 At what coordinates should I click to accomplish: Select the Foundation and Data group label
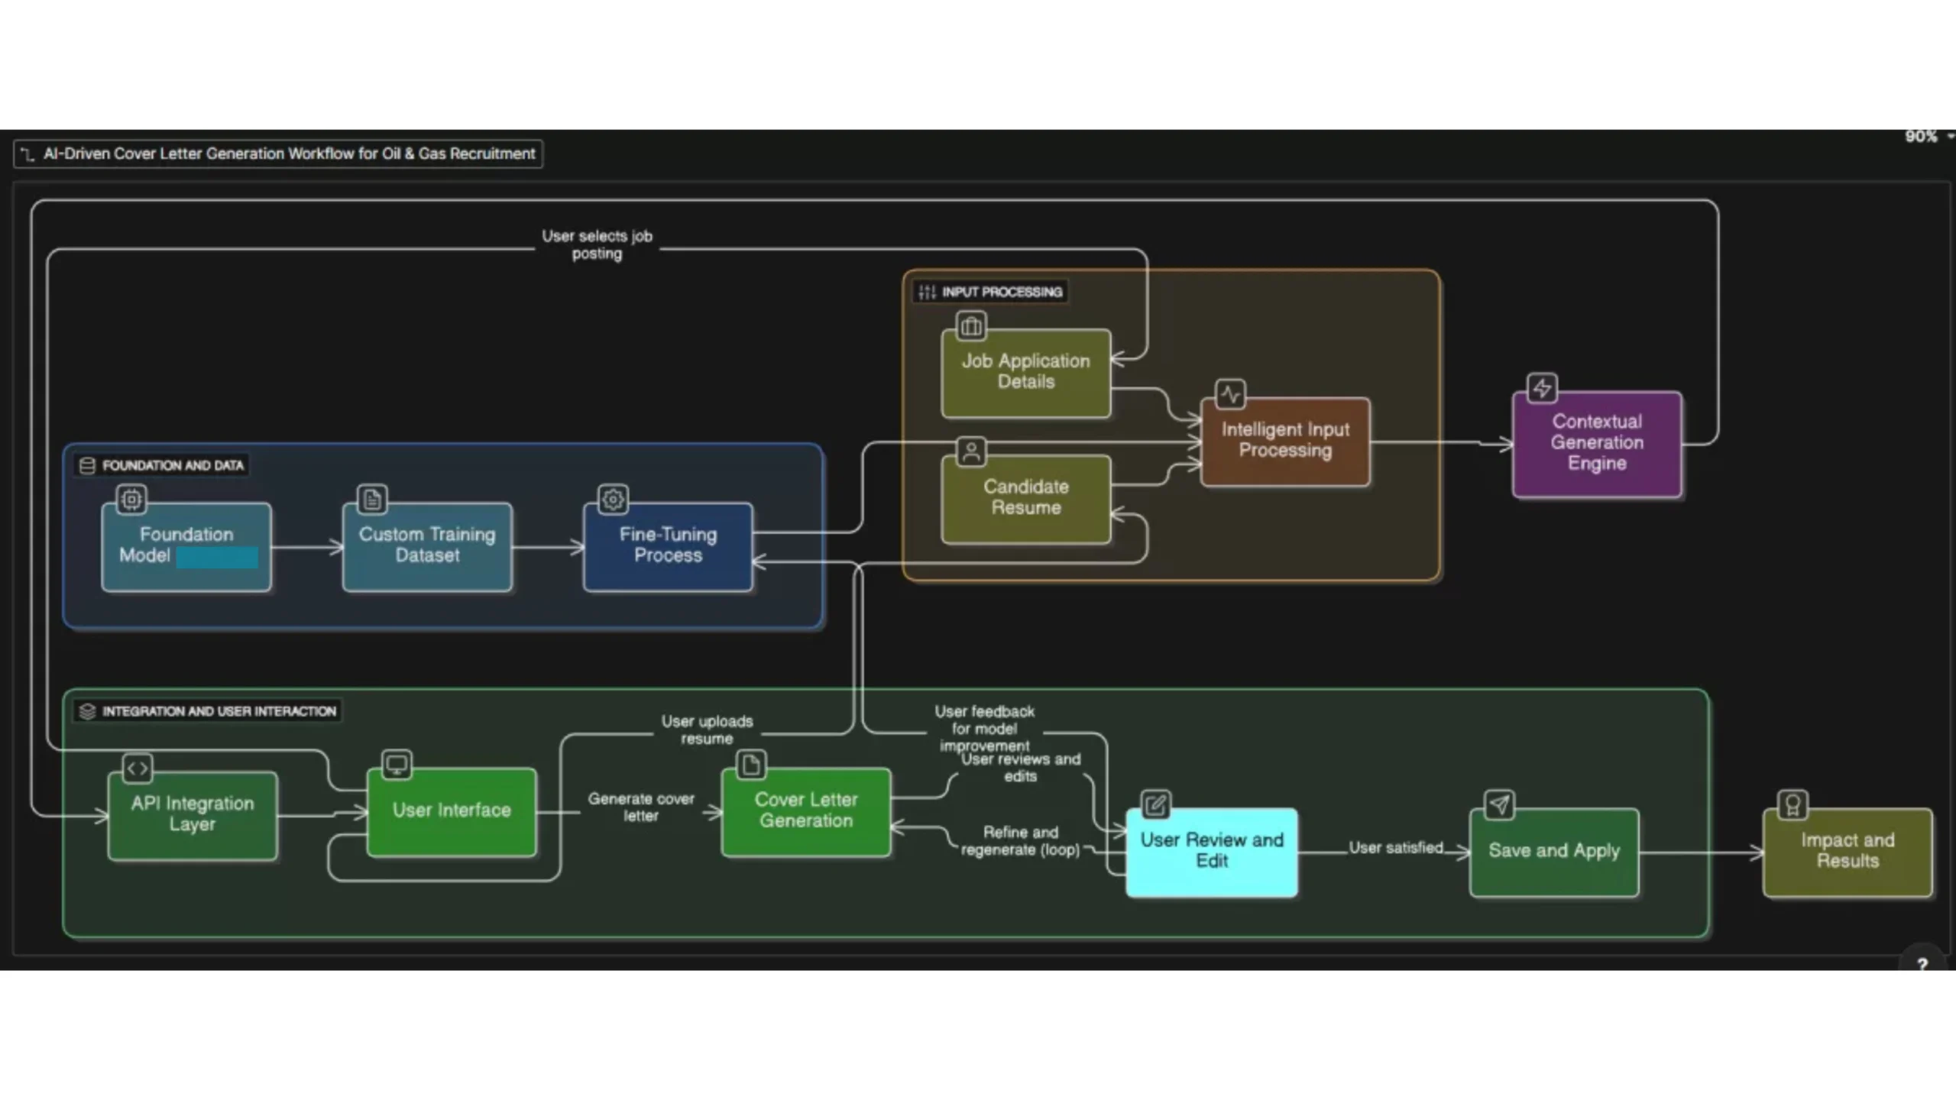tap(163, 465)
